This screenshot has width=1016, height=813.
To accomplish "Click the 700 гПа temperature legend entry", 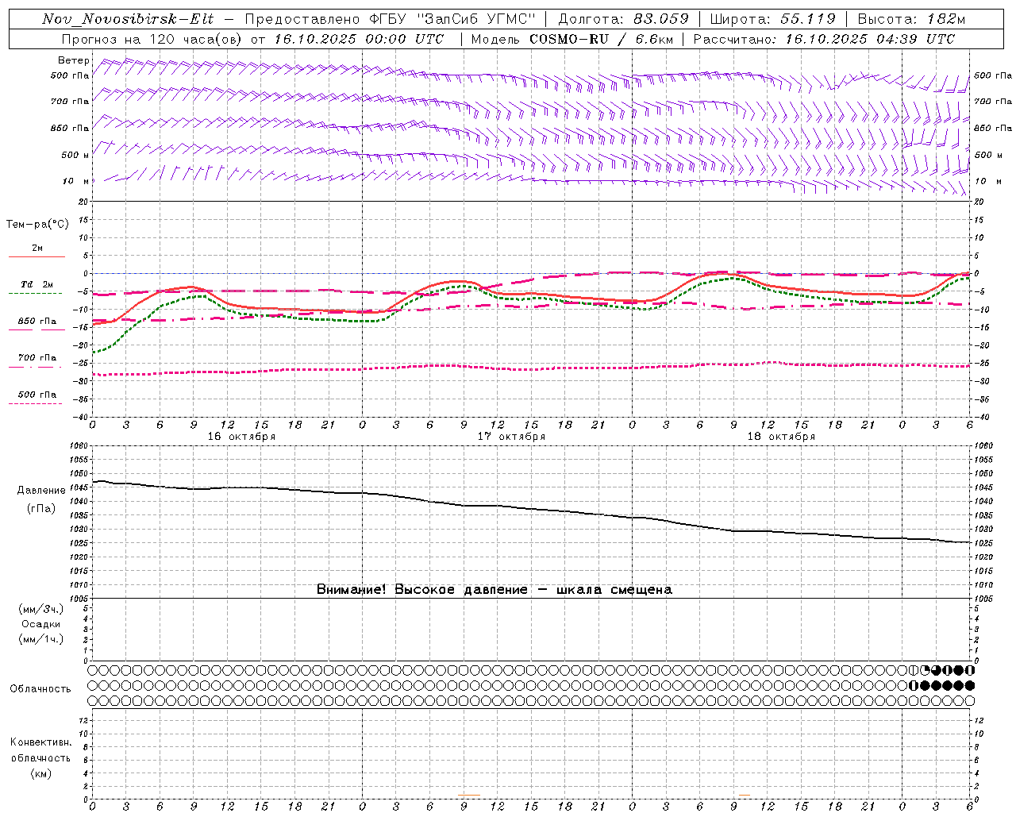I will tap(37, 358).
